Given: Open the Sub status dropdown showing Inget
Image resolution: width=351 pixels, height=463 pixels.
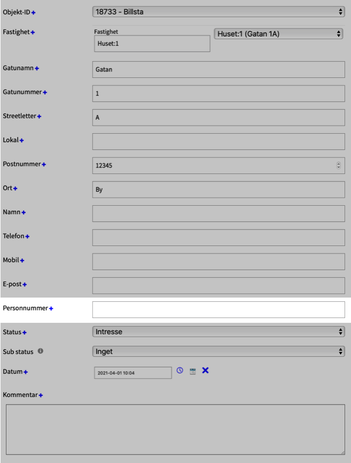Looking at the screenshot, I should pos(218,351).
